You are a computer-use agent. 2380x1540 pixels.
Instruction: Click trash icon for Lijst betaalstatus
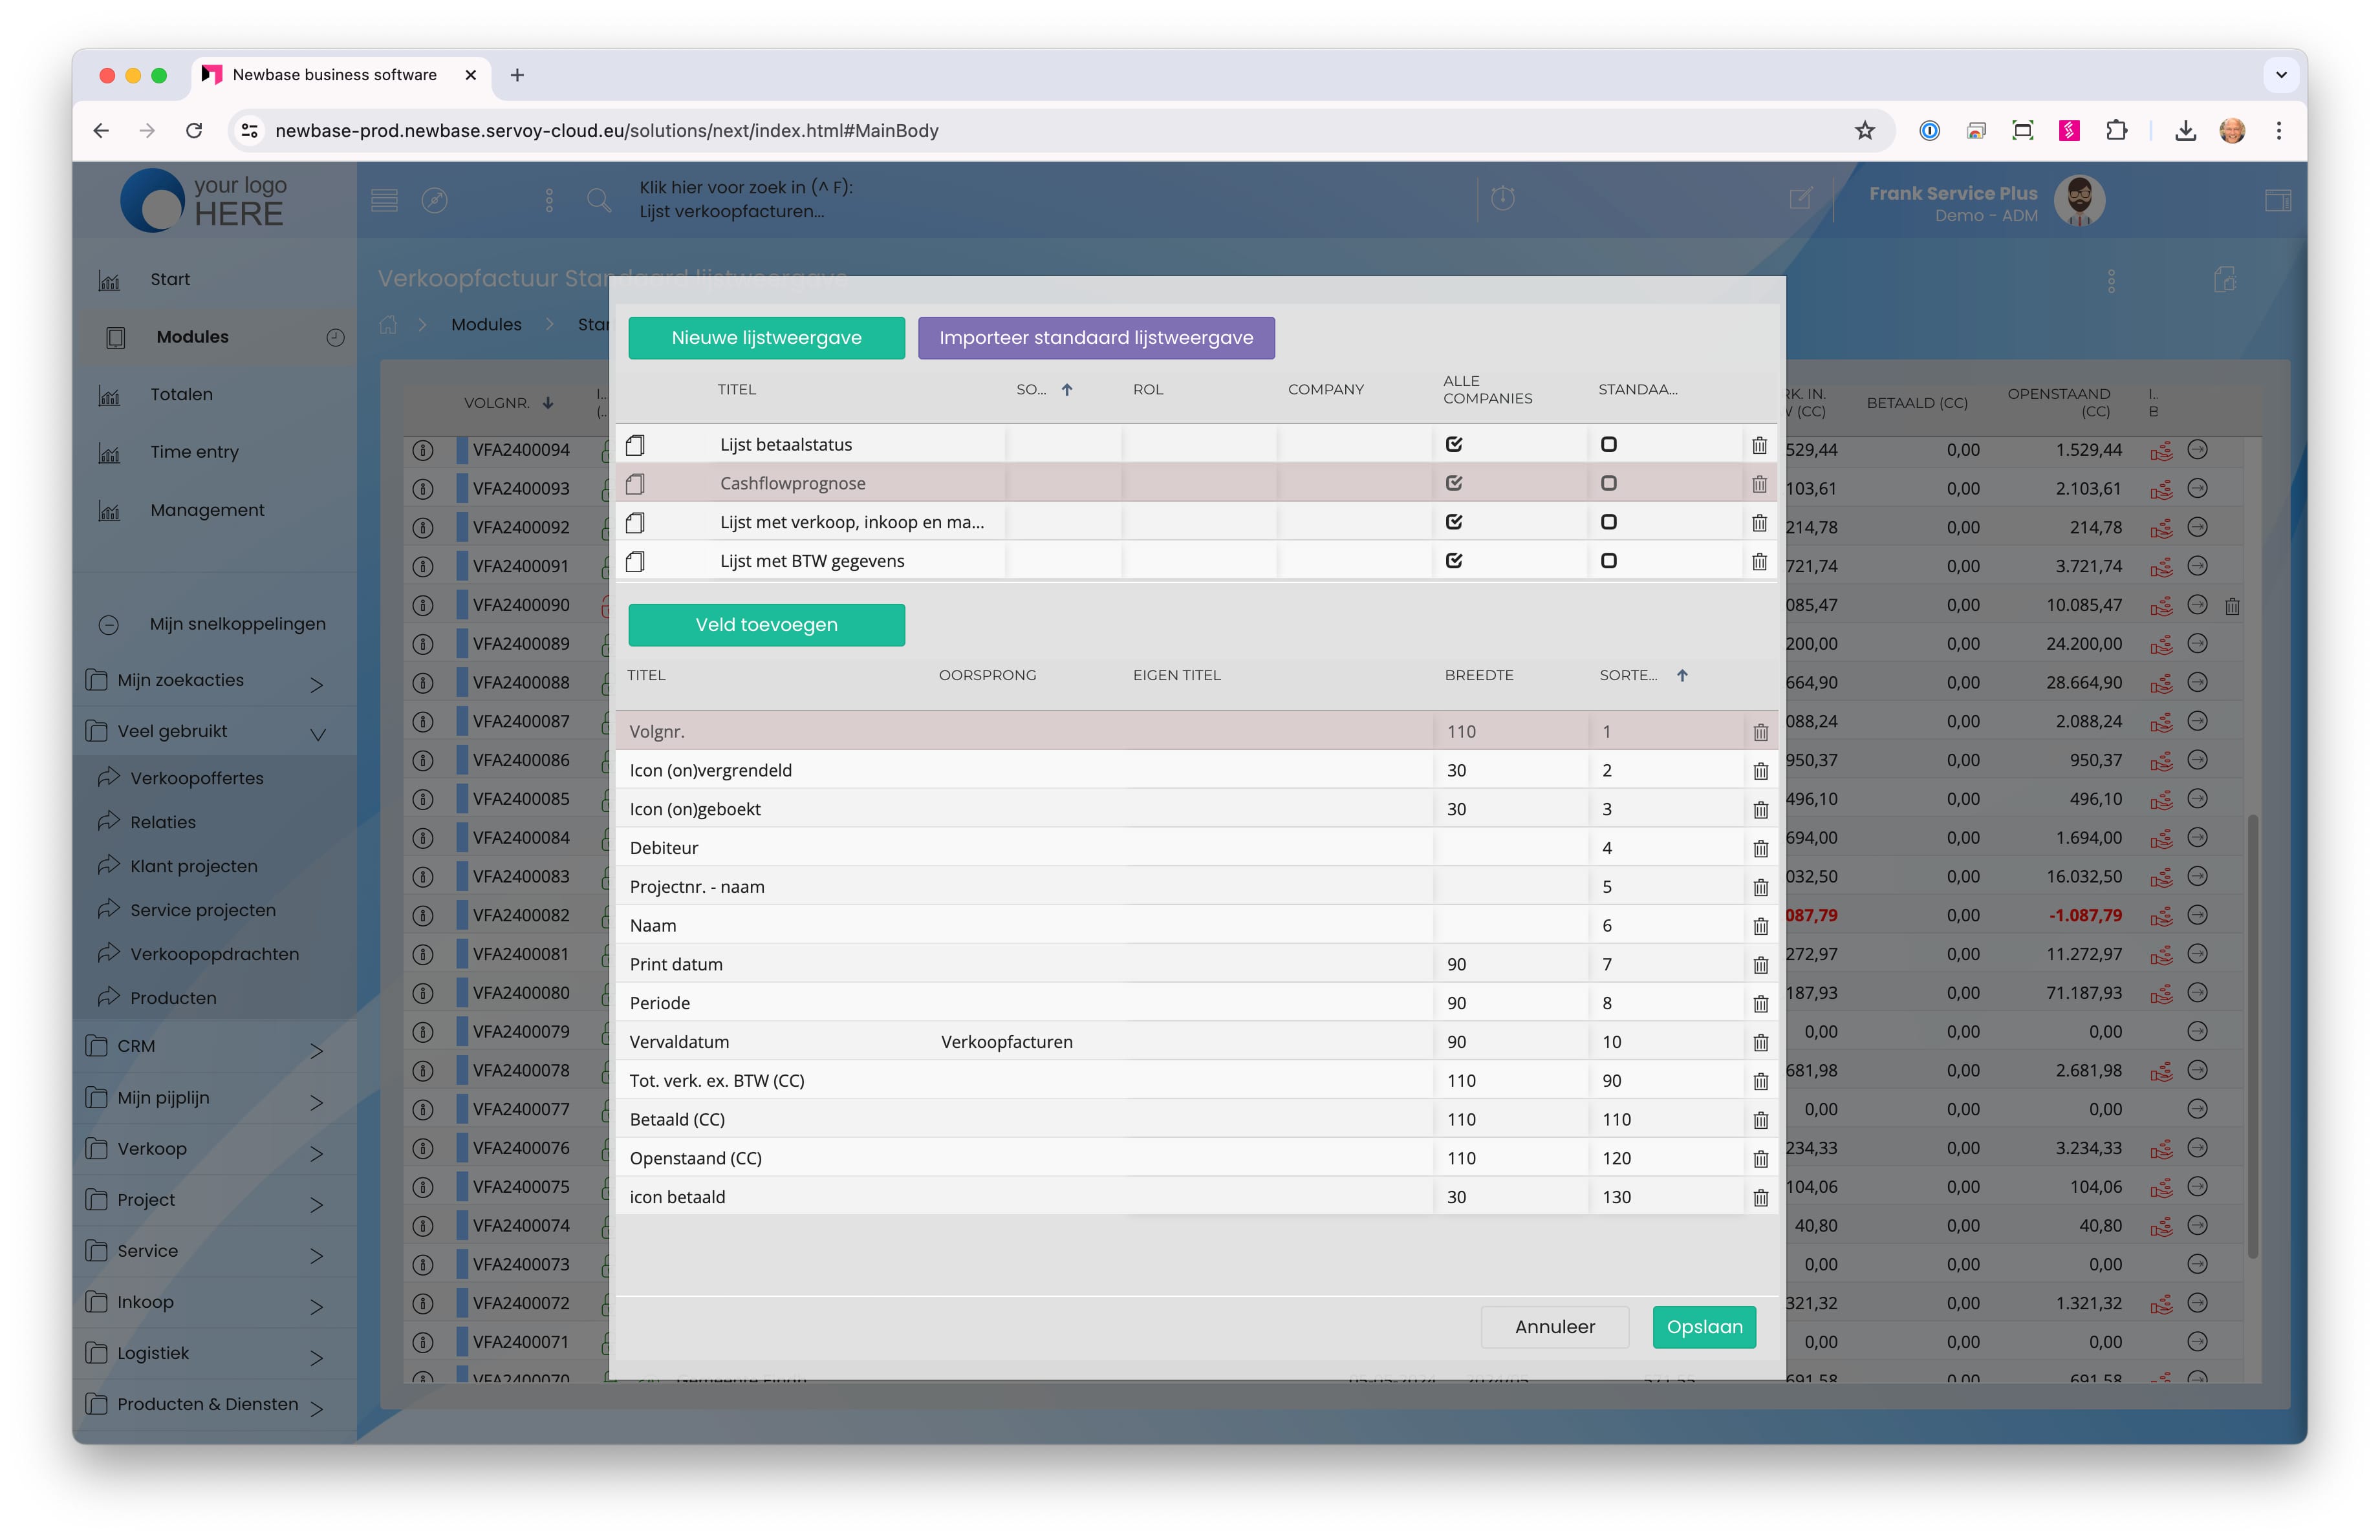pos(1759,445)
